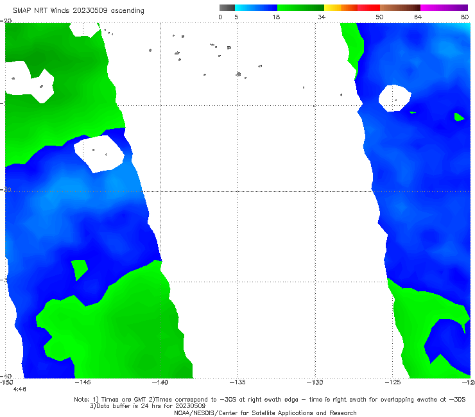Click the color bar label 18
This screenshot has width=475, height=417.
276,17
